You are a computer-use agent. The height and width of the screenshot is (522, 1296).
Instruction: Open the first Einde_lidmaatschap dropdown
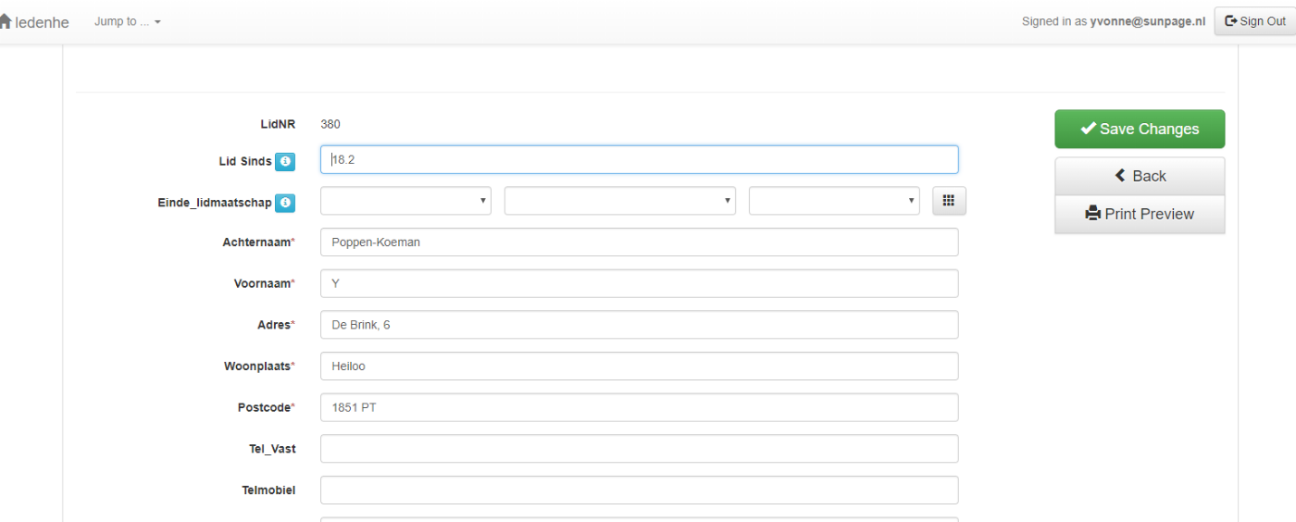click(x=405, y=201)
